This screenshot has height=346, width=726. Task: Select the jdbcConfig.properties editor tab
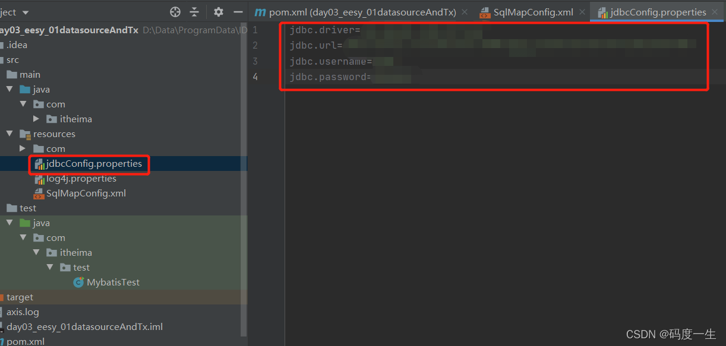658,12
